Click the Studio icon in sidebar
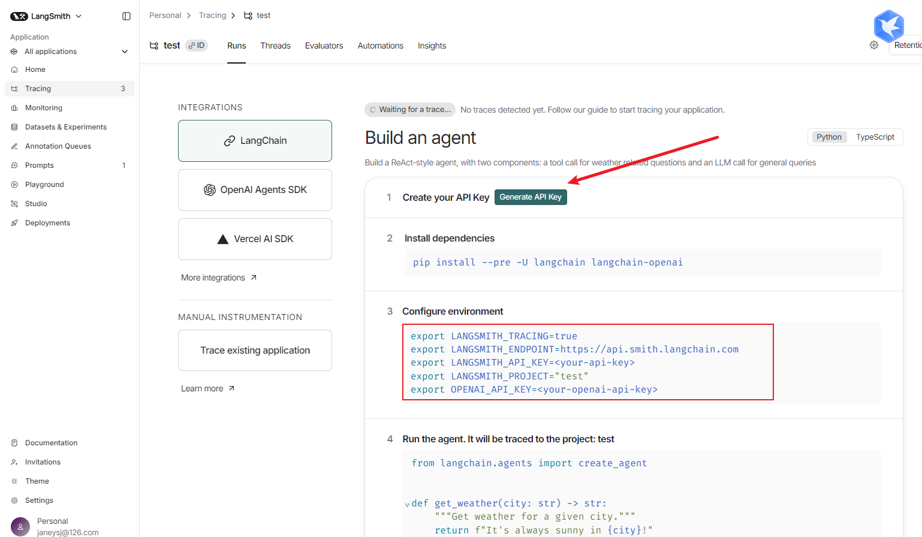 pos(14,204)
